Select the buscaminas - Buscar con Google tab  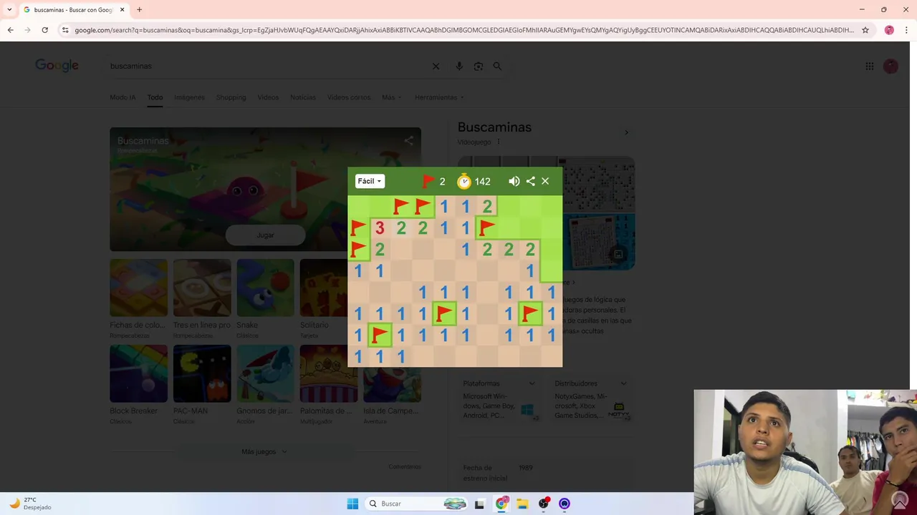click(x=74, y=10)
